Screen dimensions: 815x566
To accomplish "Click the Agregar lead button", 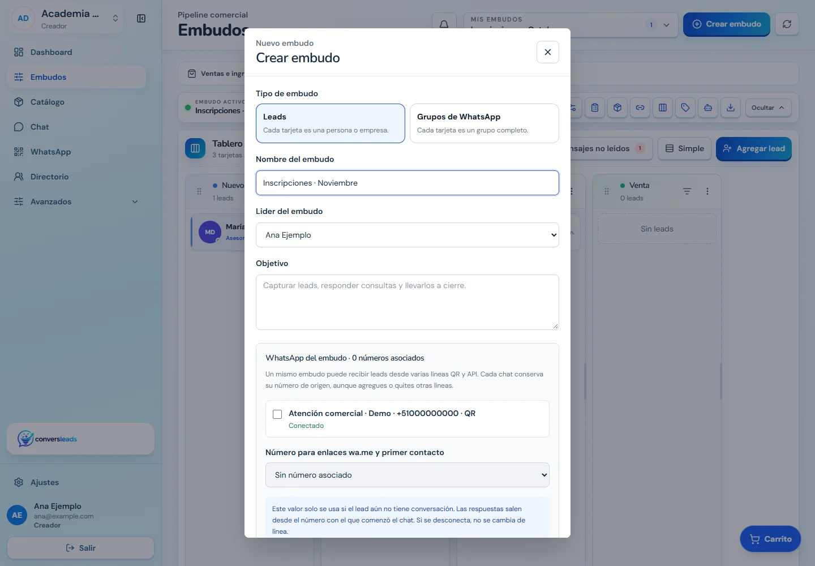I will point(754,149).
